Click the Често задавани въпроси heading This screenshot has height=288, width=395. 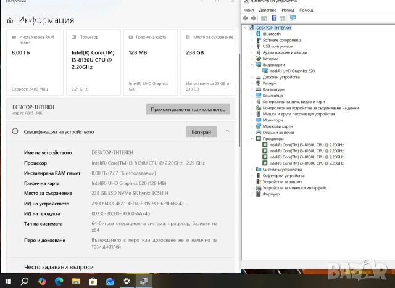59,267
